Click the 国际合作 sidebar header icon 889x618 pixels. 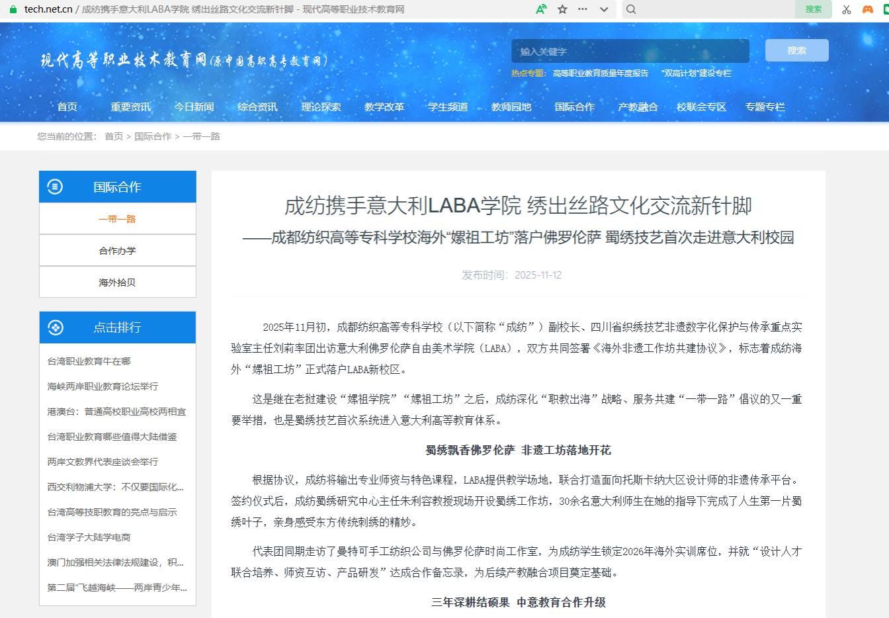tap(55, 187)
